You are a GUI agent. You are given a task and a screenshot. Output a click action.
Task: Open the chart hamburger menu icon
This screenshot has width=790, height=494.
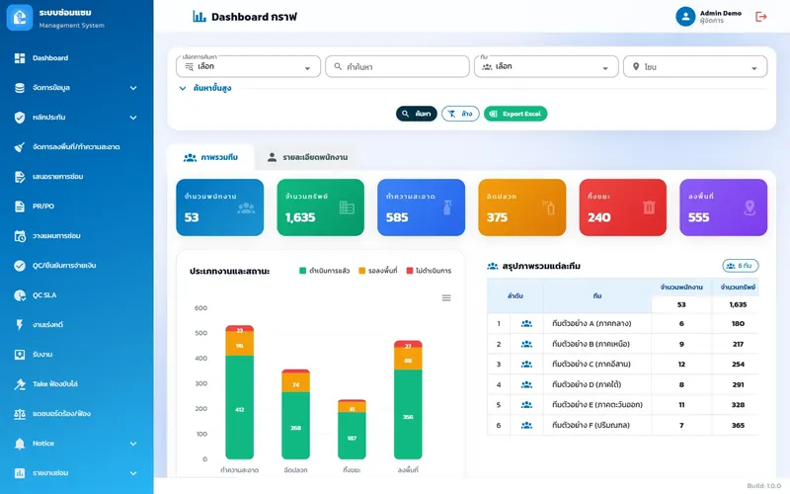(446, 298)
